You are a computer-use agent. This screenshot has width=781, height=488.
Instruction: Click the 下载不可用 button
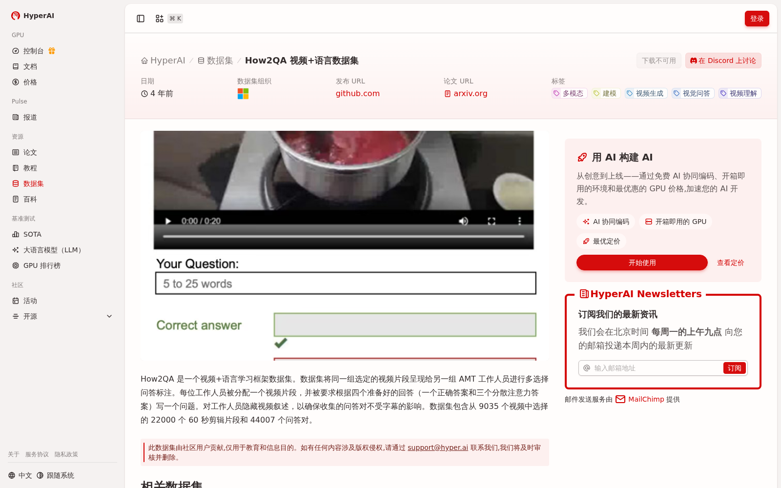[x=659, y=61]
